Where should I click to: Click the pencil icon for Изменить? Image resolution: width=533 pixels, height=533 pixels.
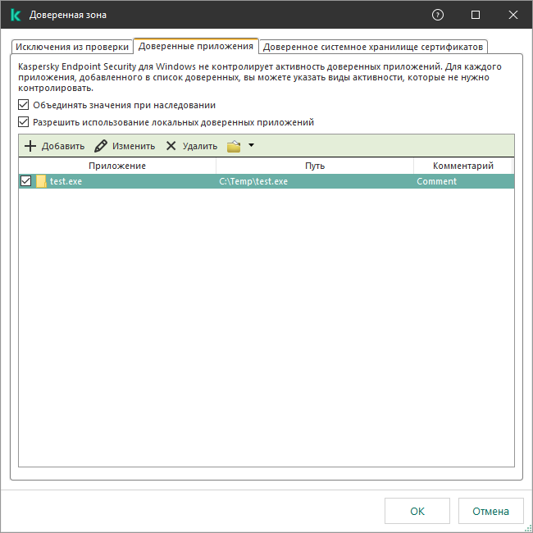[101, 146]
